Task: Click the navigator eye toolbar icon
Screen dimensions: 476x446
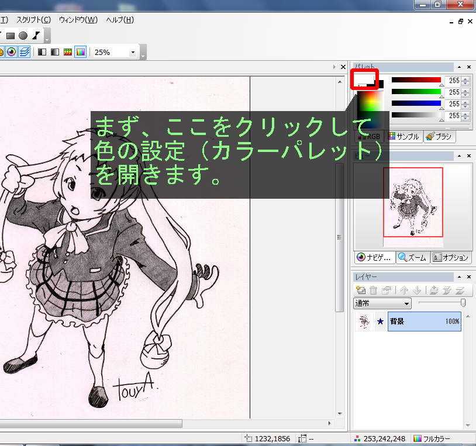Action: pos(12,52)
